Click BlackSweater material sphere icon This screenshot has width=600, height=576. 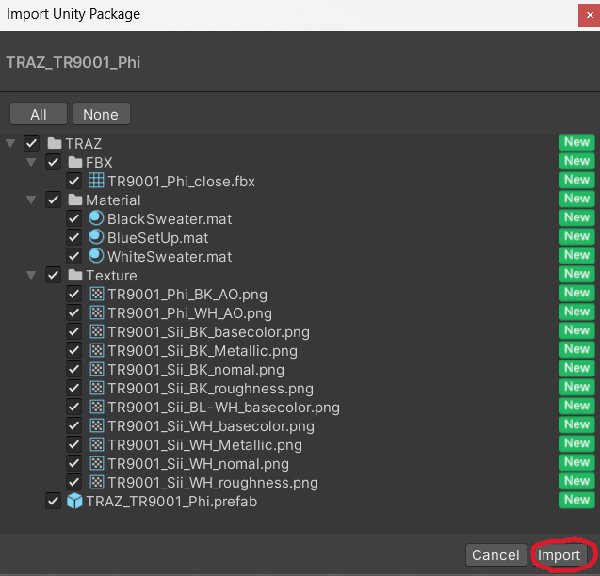pyautogui.click(x=96, y=218)
